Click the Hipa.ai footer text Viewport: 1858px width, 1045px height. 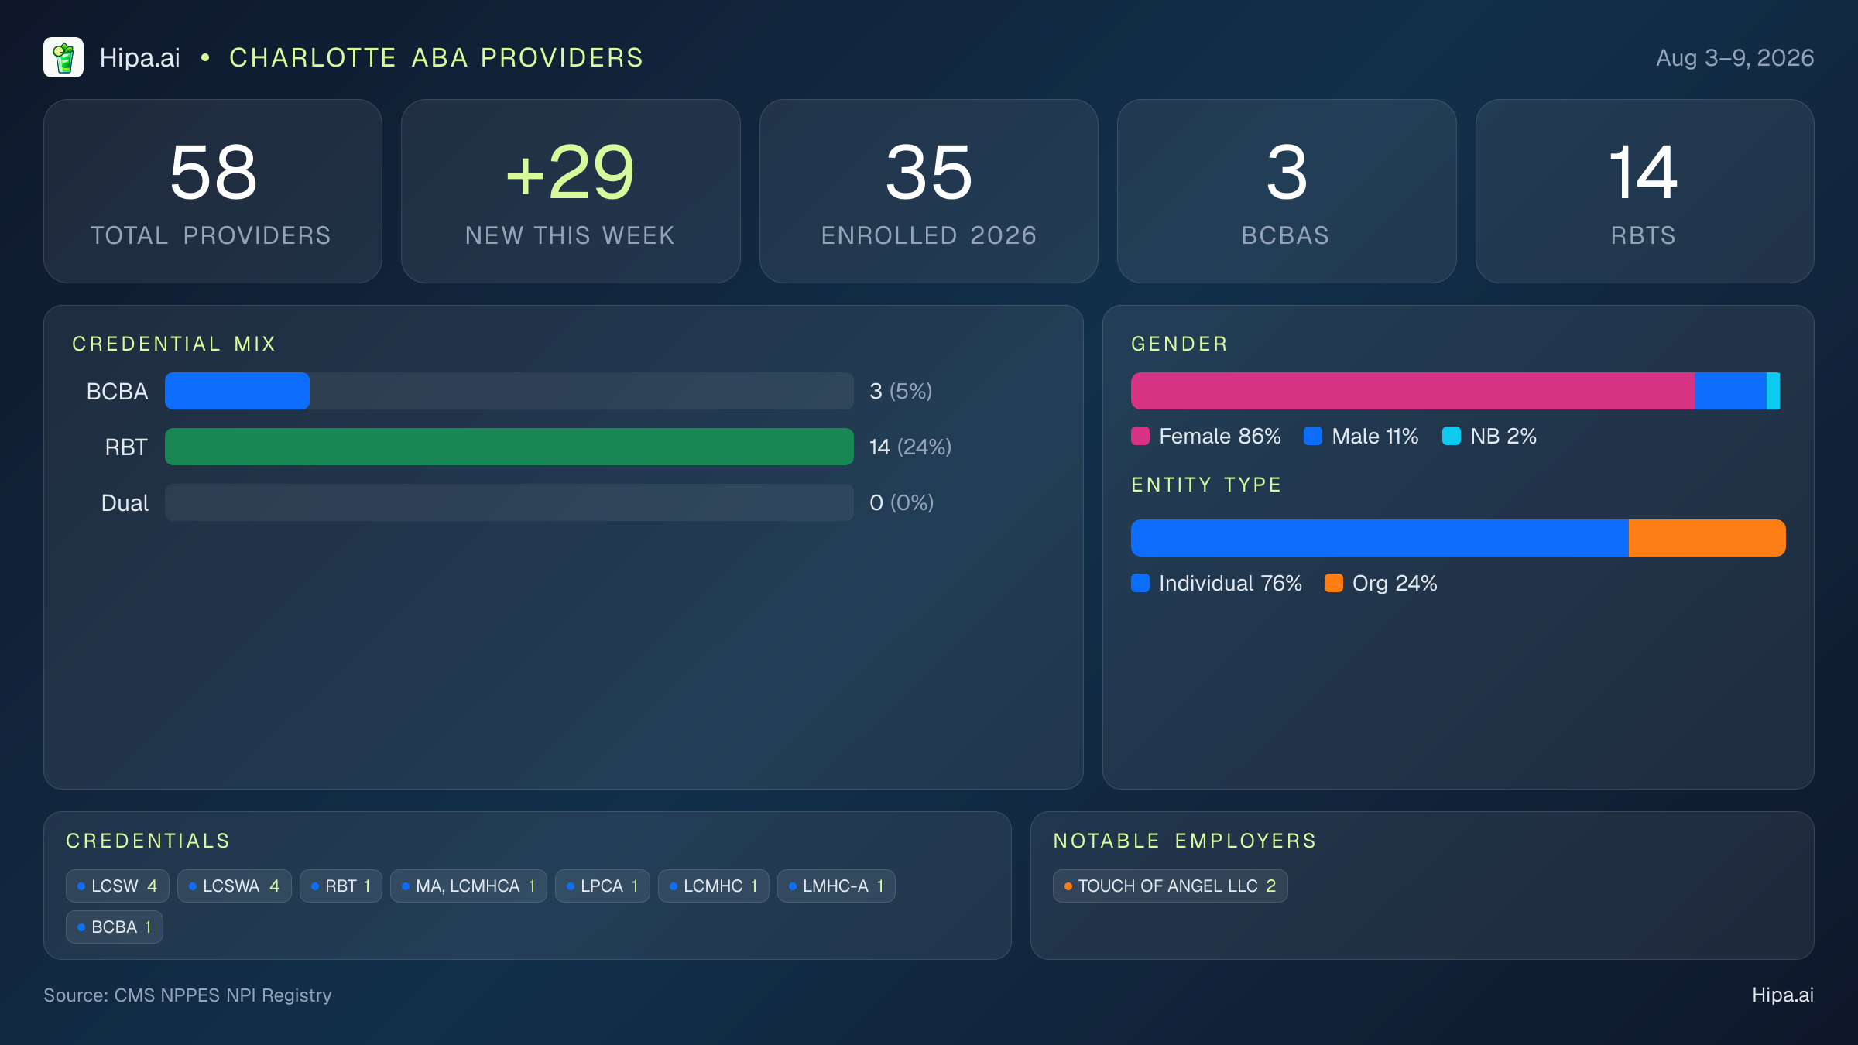tap(1783, 995)
